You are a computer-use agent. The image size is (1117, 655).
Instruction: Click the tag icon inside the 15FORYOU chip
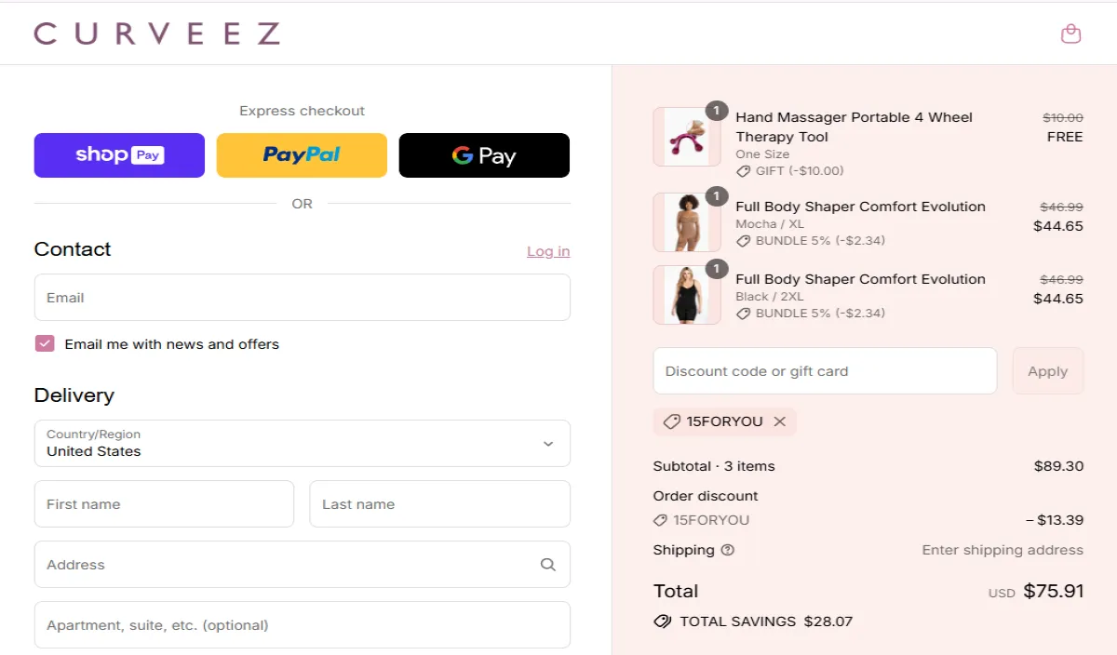[672, 421]
